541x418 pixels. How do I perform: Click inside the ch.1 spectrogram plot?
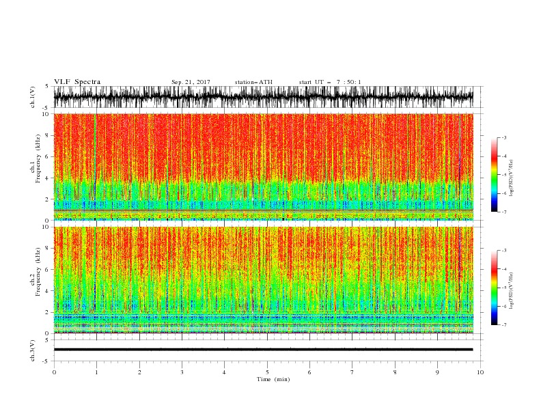(263, 167)
